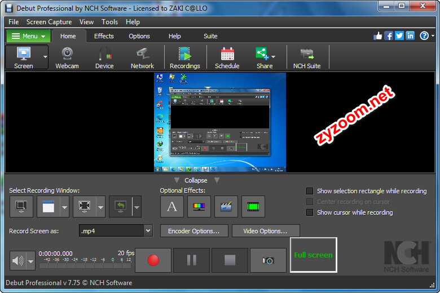Viewport: 440px width, 293px height.
Task: Open the NCH Suite toolbar item
Action: [307, 58]
